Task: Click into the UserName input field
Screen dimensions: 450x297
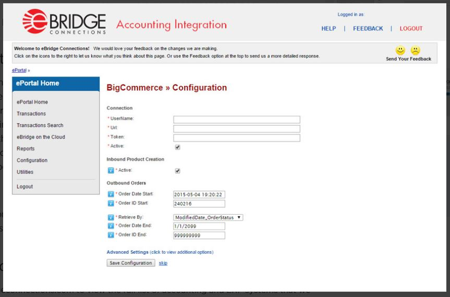Action: [x=236, y=119]
